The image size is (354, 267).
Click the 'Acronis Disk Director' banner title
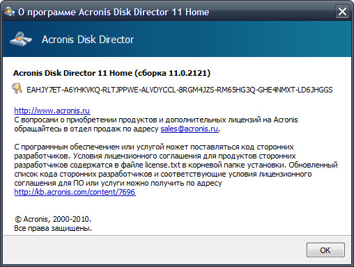click(88, 40)
